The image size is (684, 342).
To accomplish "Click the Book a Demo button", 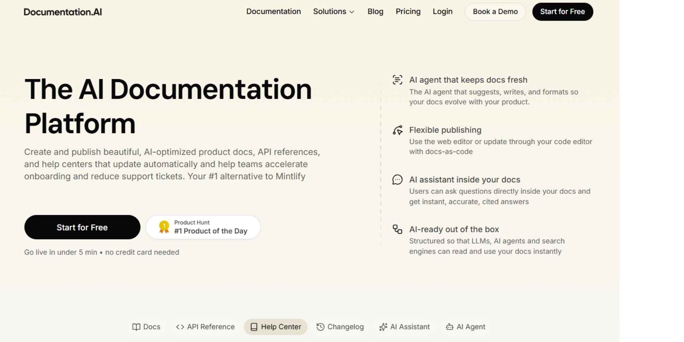I will pos(495,11).
